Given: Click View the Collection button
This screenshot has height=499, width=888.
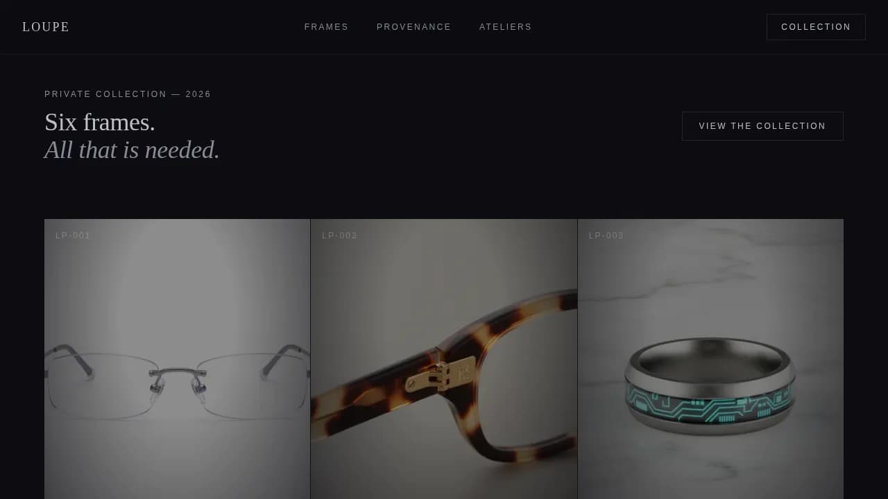Looking at the screenshot, I should tap(762, 126).
